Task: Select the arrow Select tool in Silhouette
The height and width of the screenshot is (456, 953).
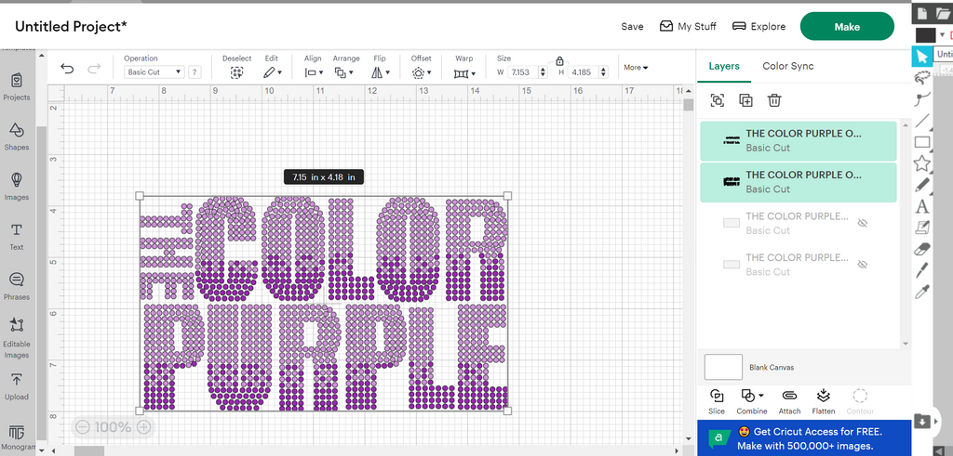Action: click(x=922, y=57)
